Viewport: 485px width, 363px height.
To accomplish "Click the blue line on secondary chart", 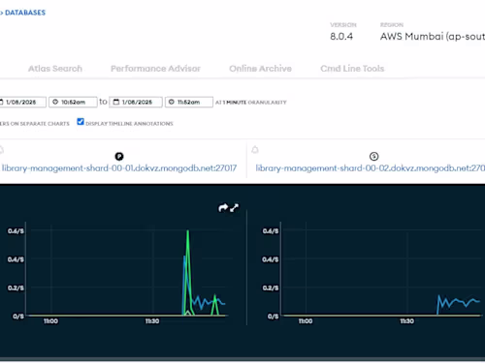I will pyautogui.click(x=458, y=302).
